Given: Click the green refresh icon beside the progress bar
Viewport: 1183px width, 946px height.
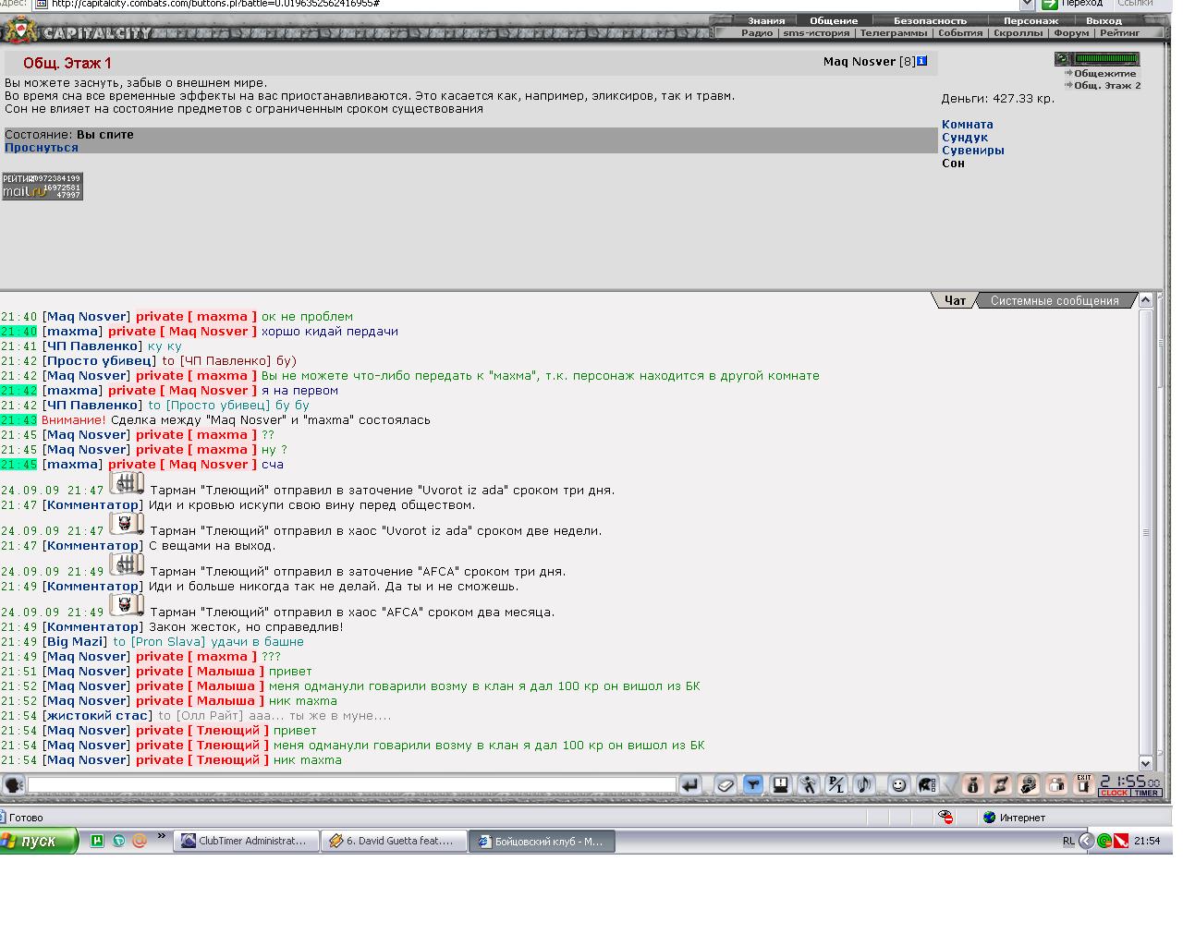Looking at the screenshot, I should [1063, 59].
